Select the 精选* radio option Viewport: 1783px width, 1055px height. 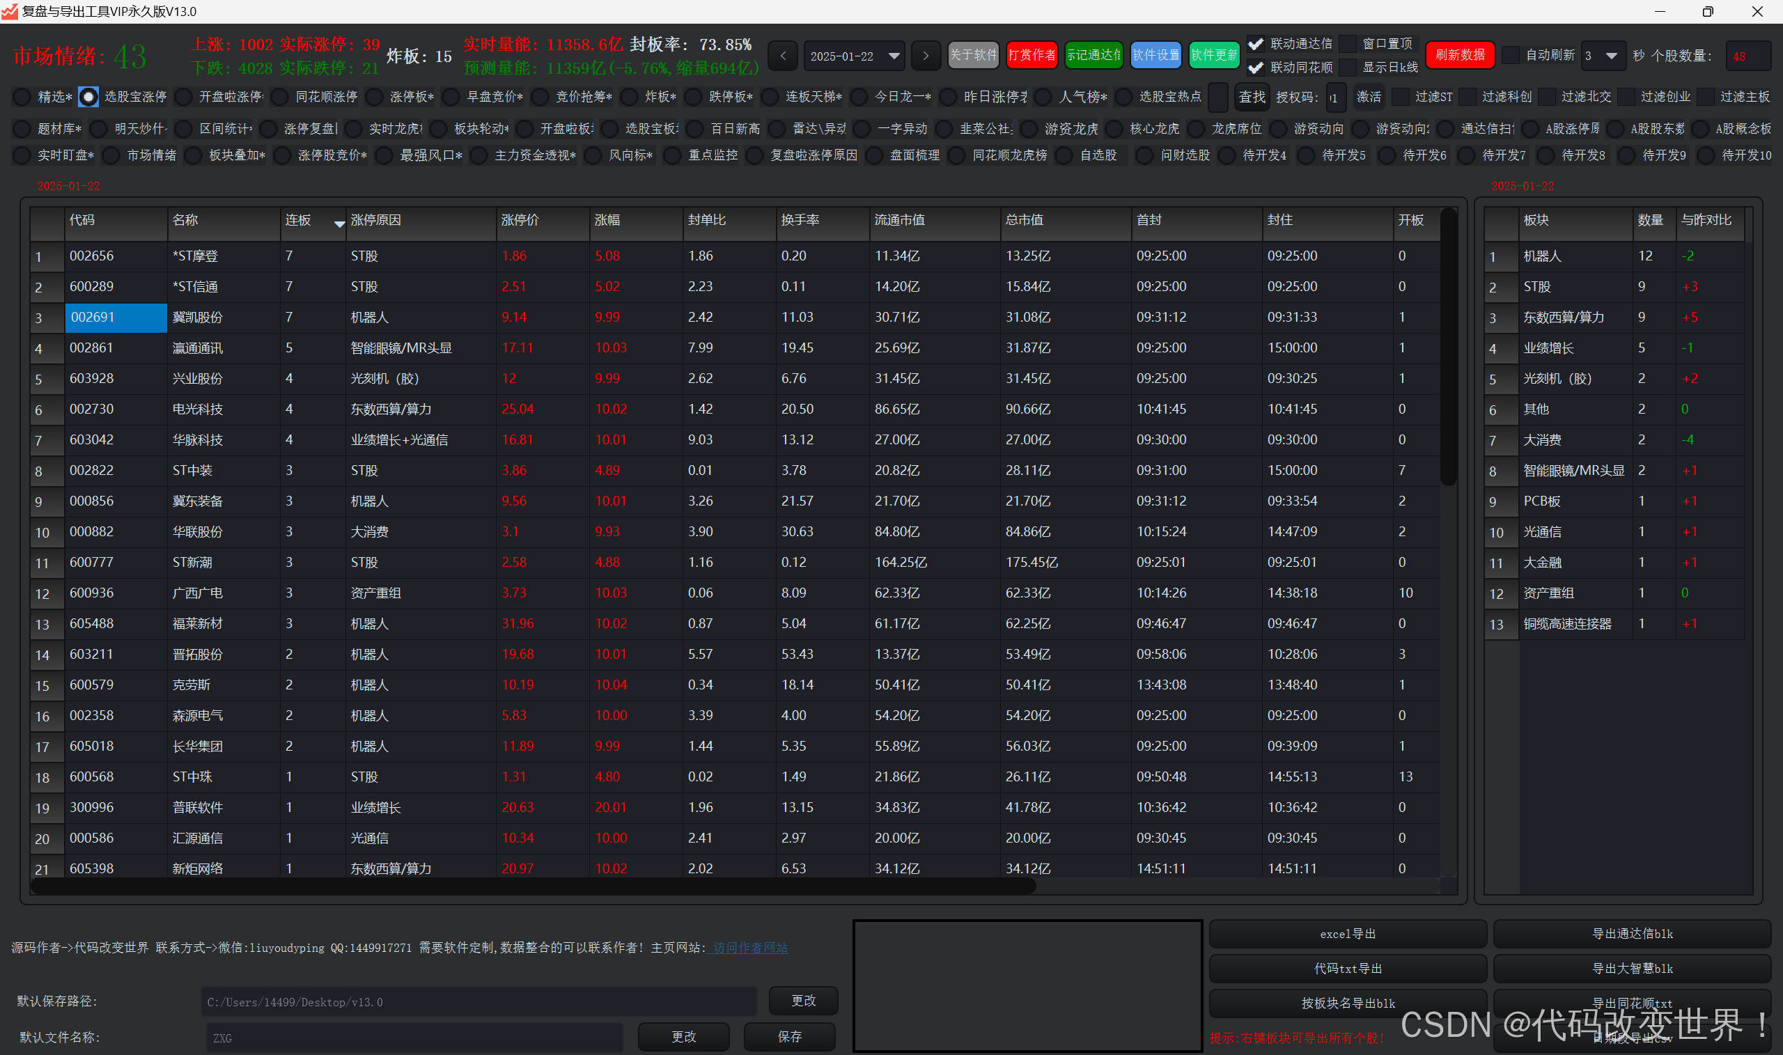(x=23, y=97)
